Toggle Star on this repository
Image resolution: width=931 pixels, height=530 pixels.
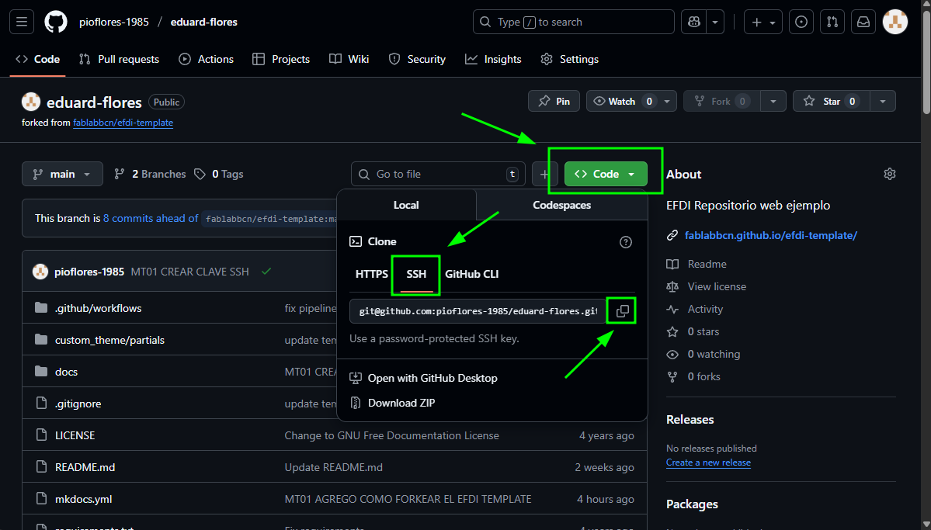click(x=831, y=101)
